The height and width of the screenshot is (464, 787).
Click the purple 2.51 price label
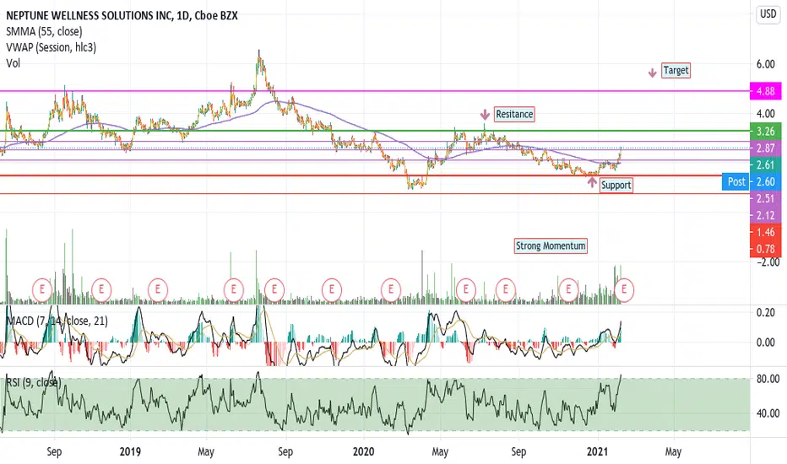[765, 198]
